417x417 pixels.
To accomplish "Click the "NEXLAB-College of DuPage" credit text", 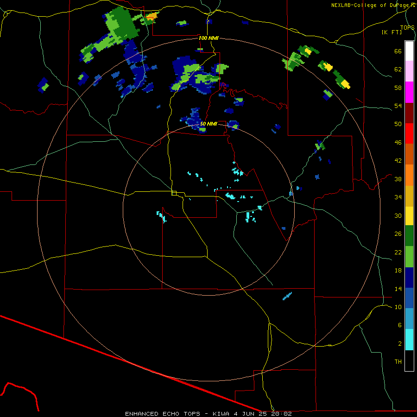I will [371, 5].
